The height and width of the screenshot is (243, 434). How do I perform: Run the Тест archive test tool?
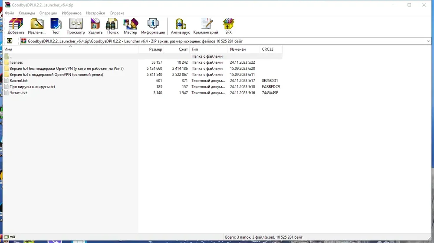point(56,26)
